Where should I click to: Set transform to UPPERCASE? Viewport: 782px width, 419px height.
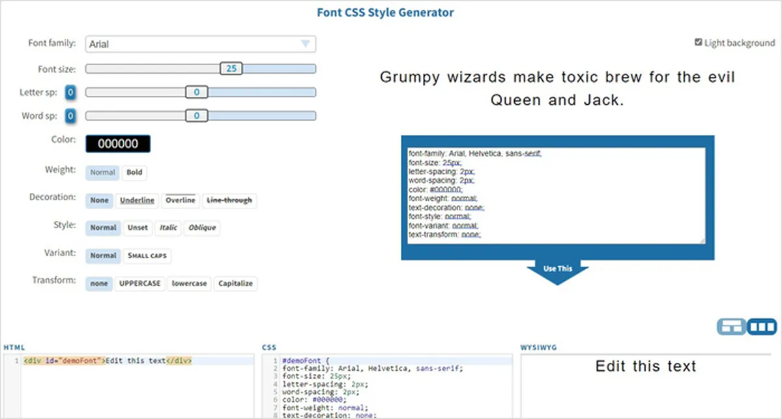coord(139,283)
